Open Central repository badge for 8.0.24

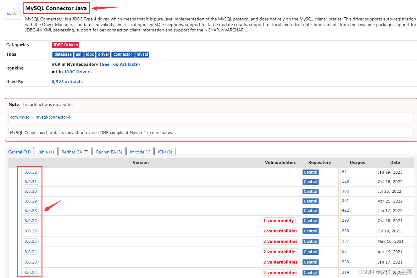(x=310, y=252)
